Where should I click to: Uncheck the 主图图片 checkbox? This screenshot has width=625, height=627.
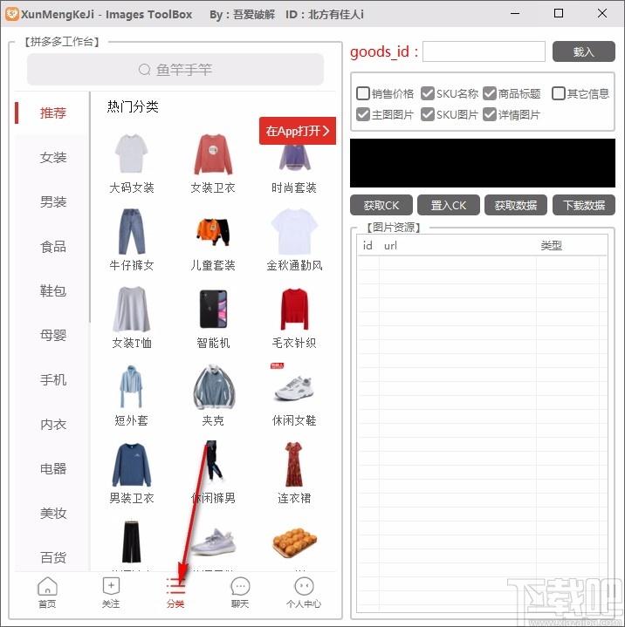coord(363,114)
